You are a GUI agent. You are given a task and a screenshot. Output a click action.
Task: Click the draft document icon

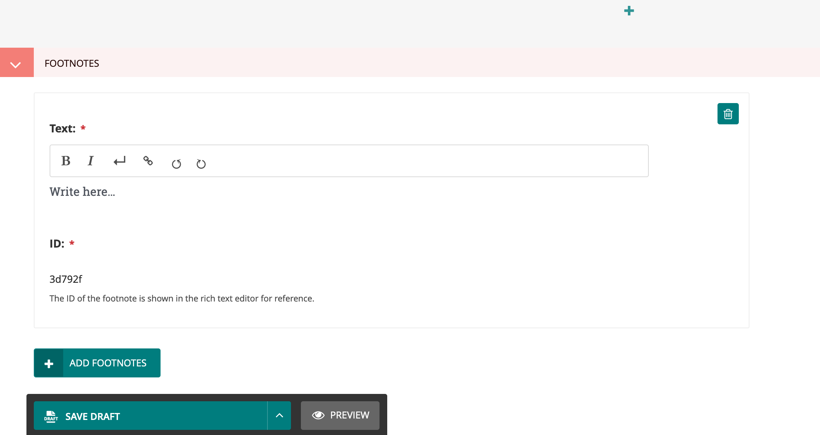coord(51,416)
